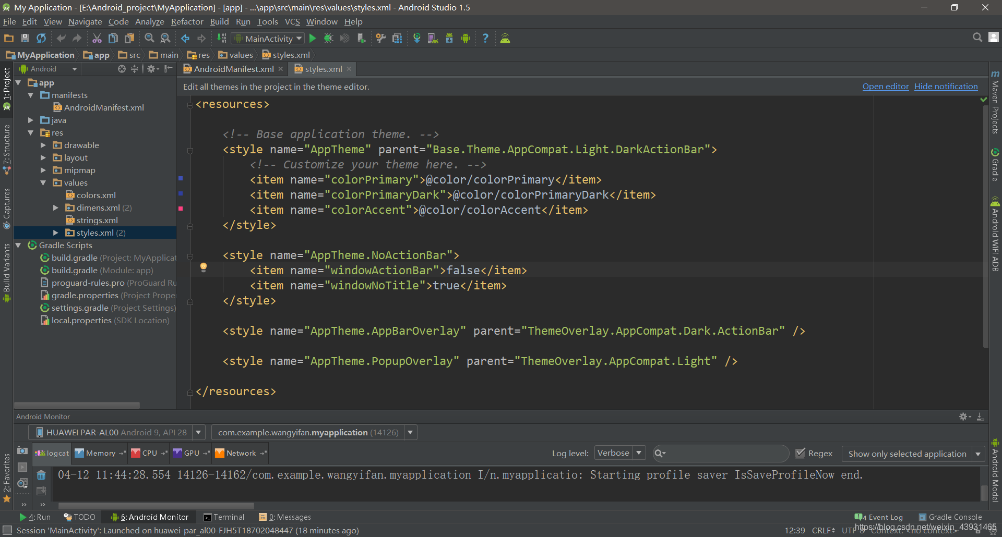Click Collapse All icon in the Project panel
This screenshot has width=1002, height=537.
[x=134, y=69]
